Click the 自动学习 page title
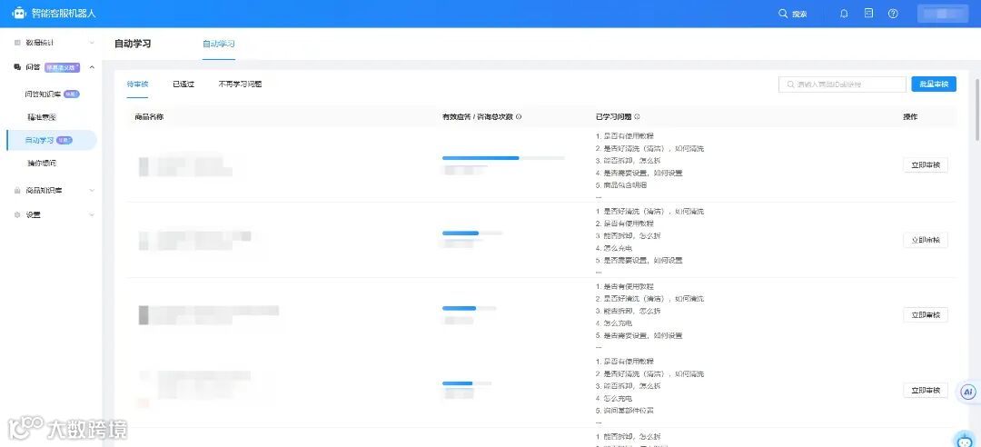 133,44
